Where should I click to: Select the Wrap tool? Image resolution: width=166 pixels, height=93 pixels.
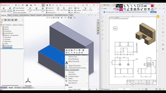(x=77, y=8)
